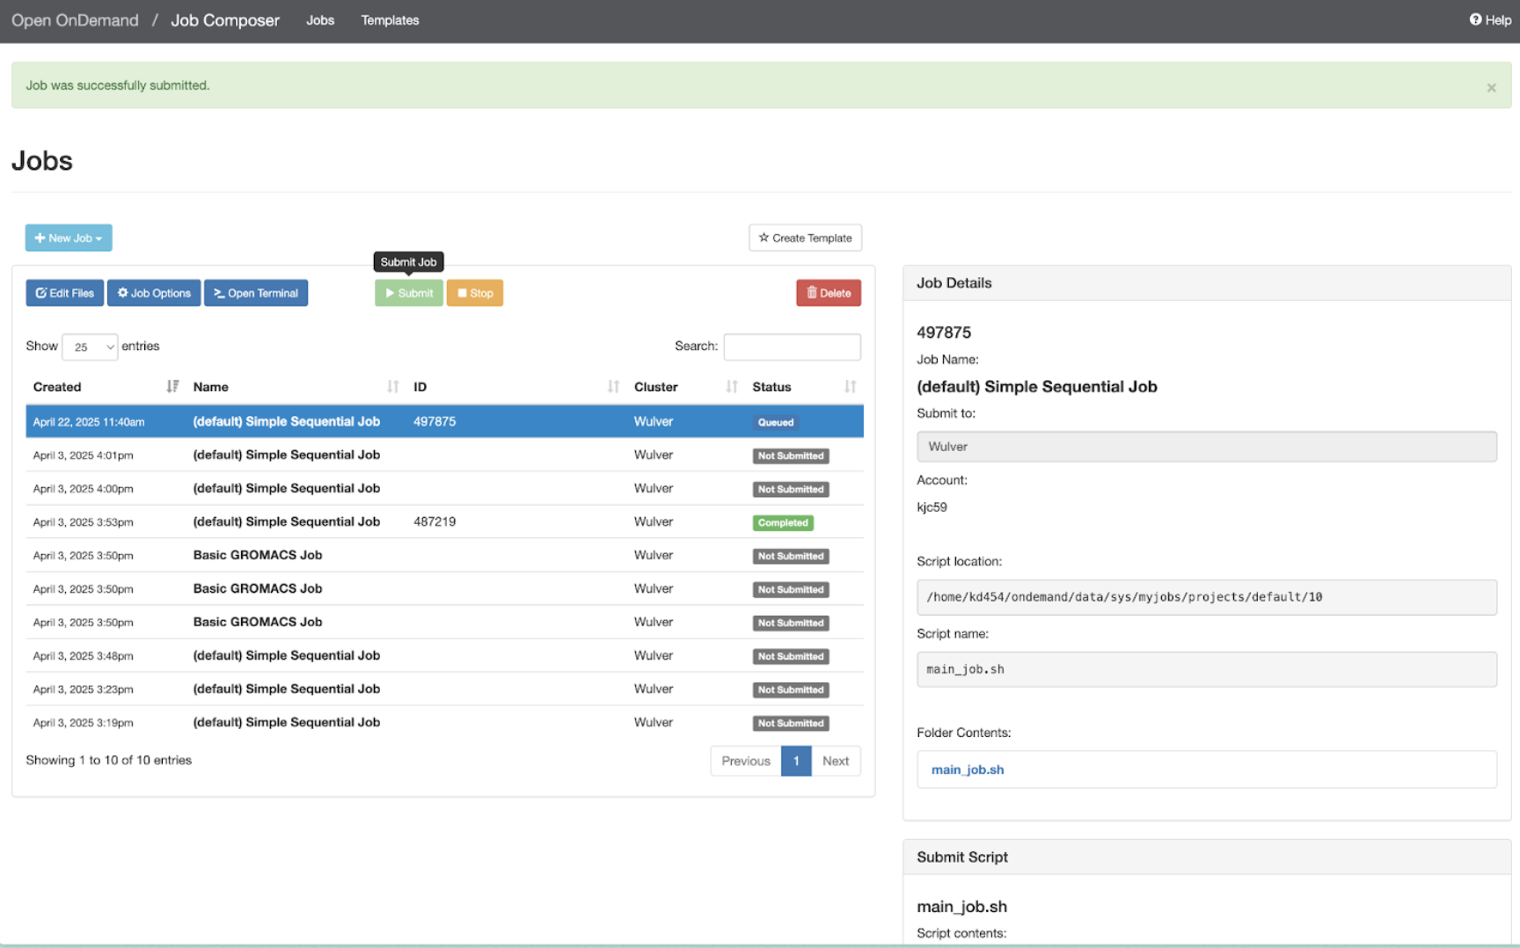Stop the selected job
1520x948 pixels.
[x=475, y=293]
